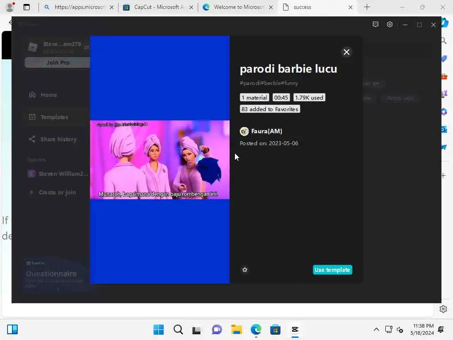Switch to Welcome to Microsoft tab

coord(238,7)
